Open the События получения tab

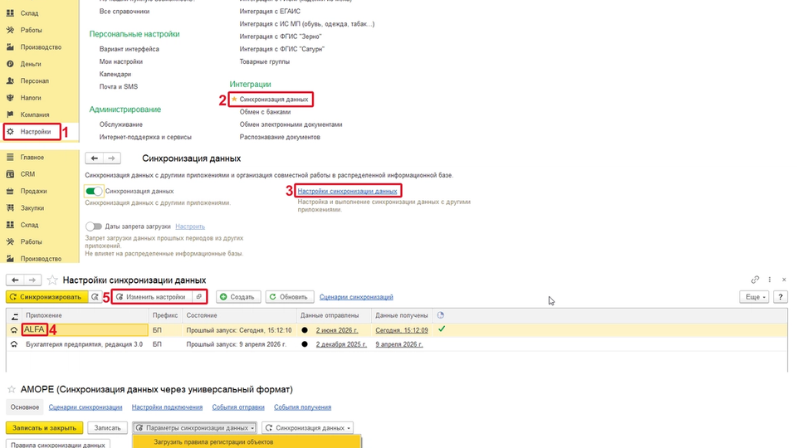[302, 407]
